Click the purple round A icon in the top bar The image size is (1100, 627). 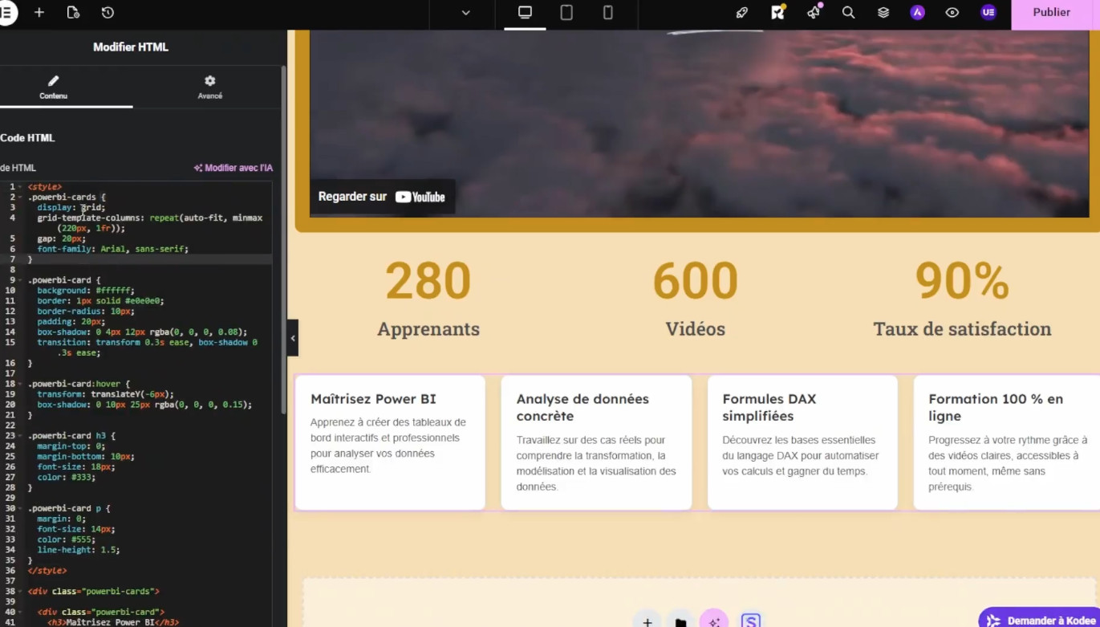tap(918, 13)
